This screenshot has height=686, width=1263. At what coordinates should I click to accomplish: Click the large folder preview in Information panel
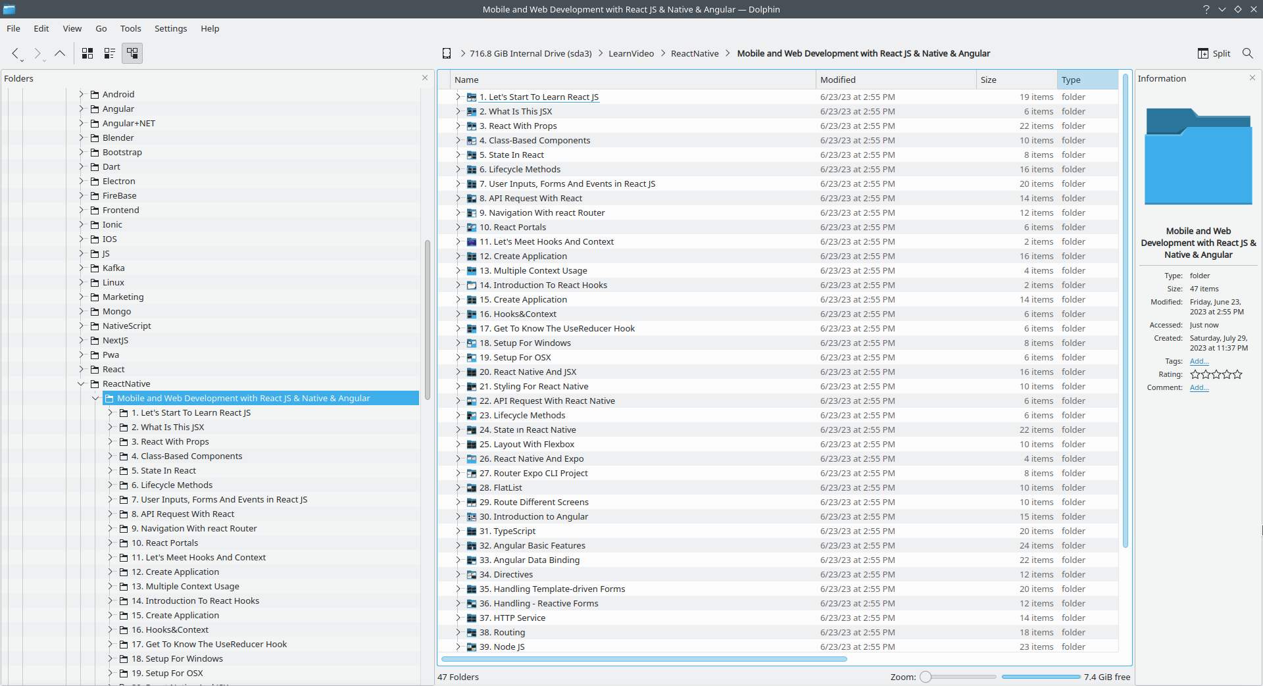[x=1199, y=157]
